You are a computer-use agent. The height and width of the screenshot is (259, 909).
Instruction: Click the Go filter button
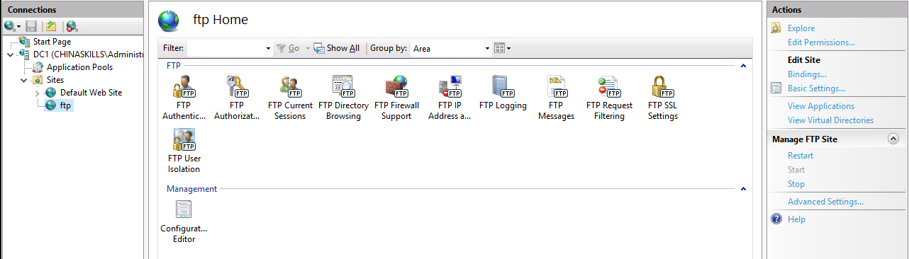[289, 48]
